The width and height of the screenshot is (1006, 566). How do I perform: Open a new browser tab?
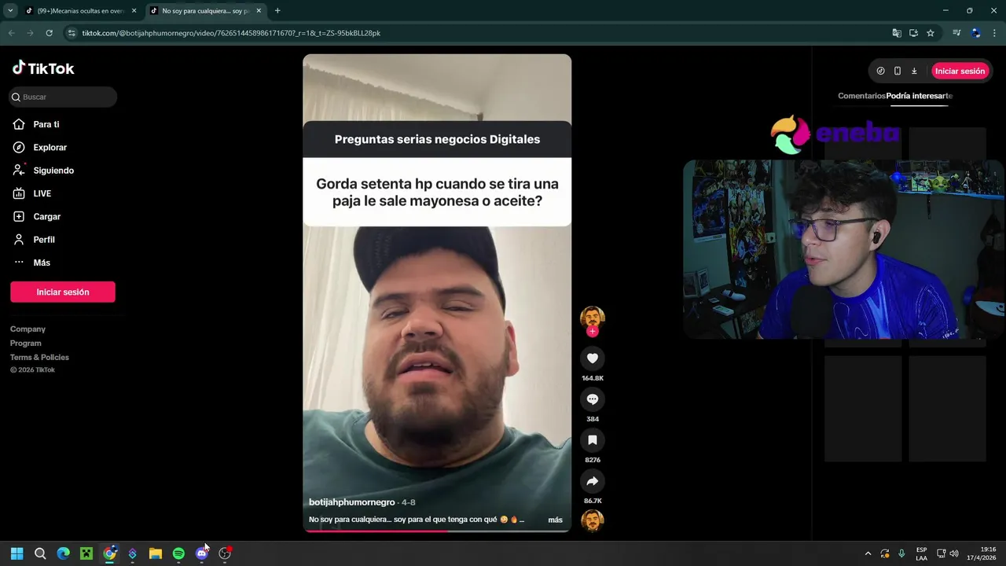[277, 11]
